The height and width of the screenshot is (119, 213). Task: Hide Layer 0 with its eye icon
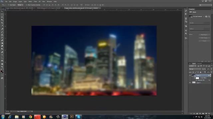(x=190, y=83)
